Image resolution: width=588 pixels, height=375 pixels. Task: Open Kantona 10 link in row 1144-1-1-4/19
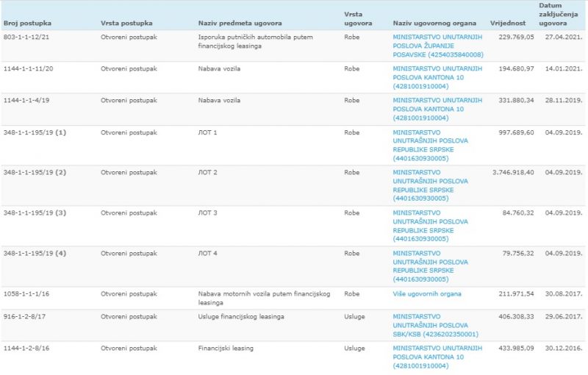tap(438, 109)
